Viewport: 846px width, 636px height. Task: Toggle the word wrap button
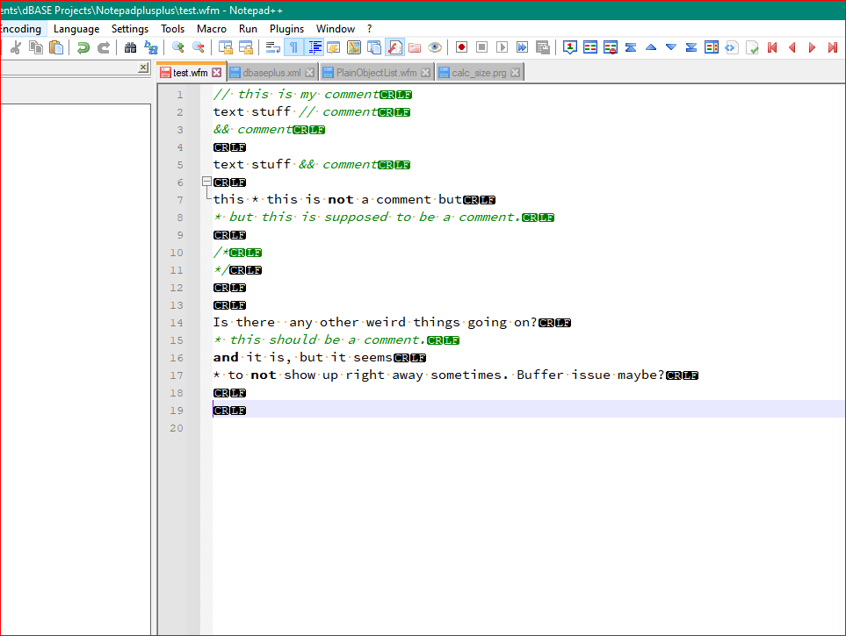(x=273, y=47)
